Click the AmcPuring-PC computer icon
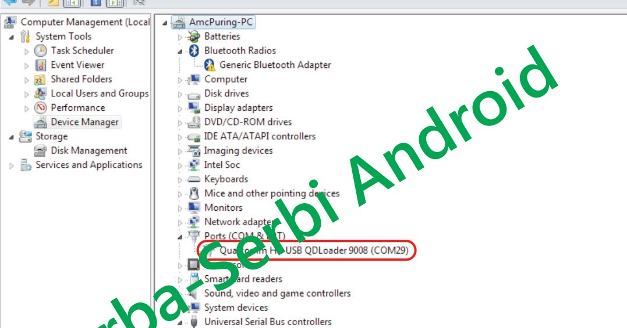Screen dimensions: 627x328 tap(179, 22)
